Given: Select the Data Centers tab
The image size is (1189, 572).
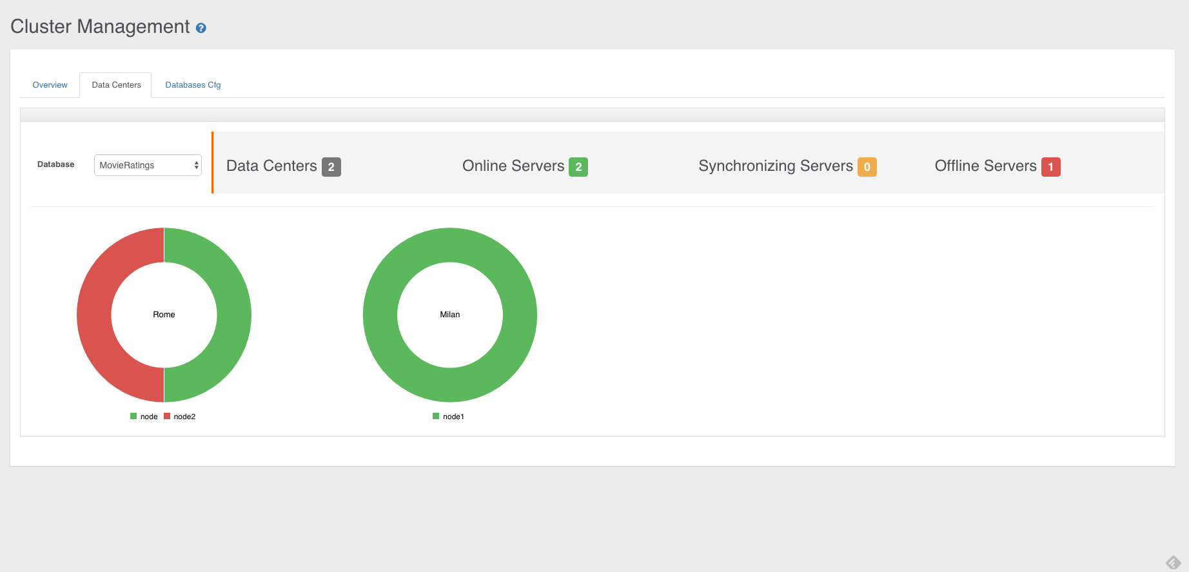Looking at the screenshot, I should point(116,85).
